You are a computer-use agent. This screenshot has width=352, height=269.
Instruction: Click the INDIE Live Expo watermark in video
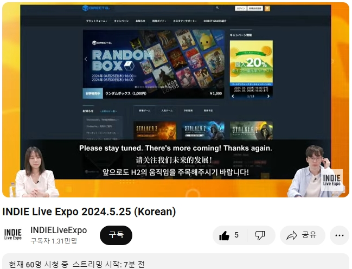click(x=331, y=180)
